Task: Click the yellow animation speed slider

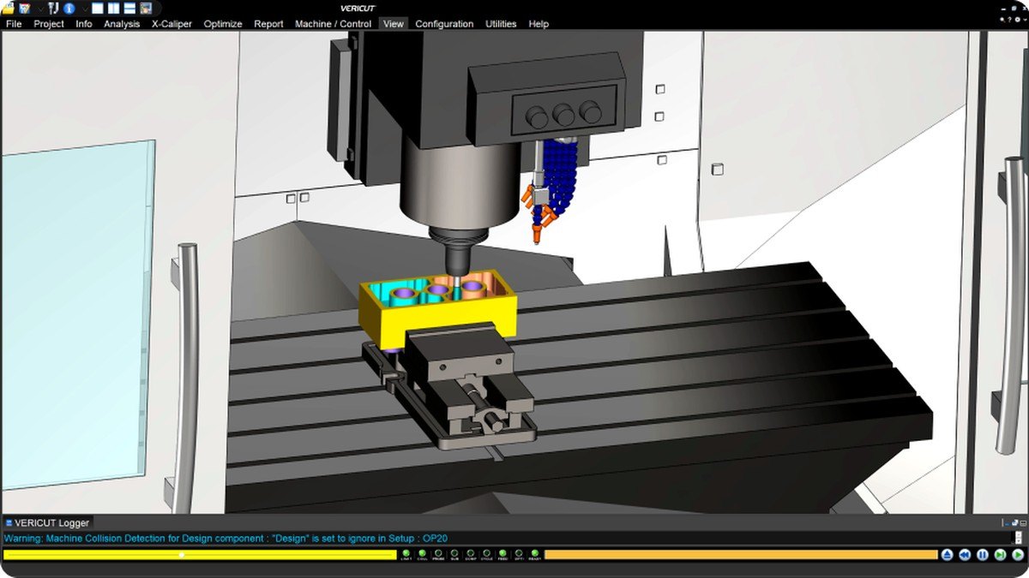Action: click(199, 555)
